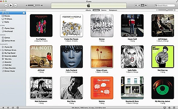Open the Genres tab
178x109 pixels.
pyautogui.click(x=104, y=10)
